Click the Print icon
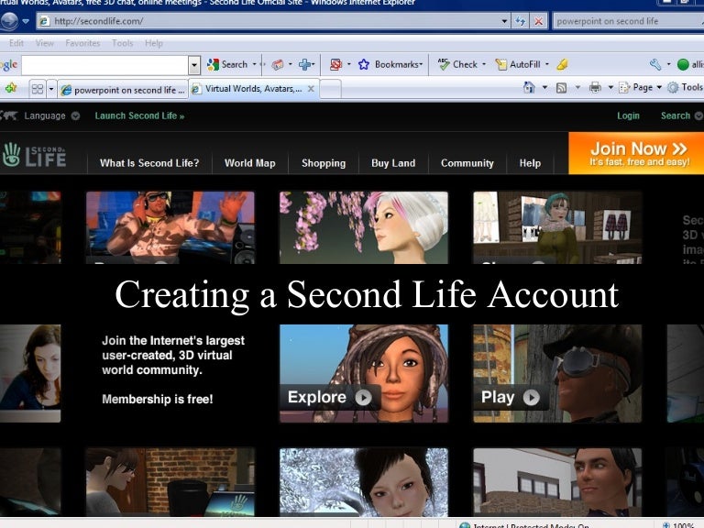 595,88
